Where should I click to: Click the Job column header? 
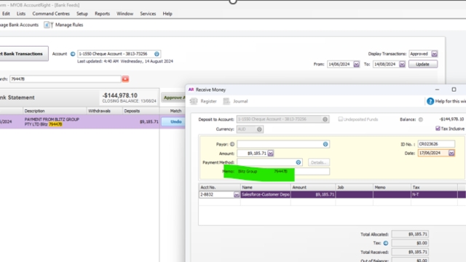click(355, 188)
